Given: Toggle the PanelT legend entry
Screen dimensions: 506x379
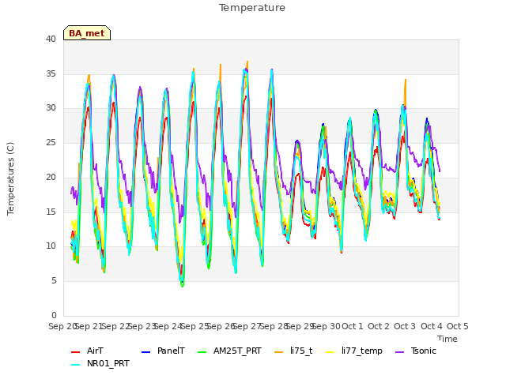Looking at the screenshot, I should (x=163, y=351).
